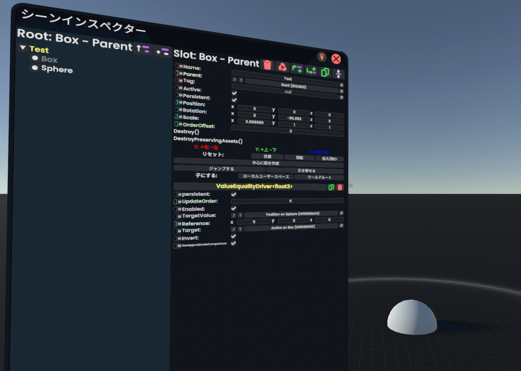Toggle the slot Persistent checkbox
Screen dimensions: 521x371
pos(234,100)
